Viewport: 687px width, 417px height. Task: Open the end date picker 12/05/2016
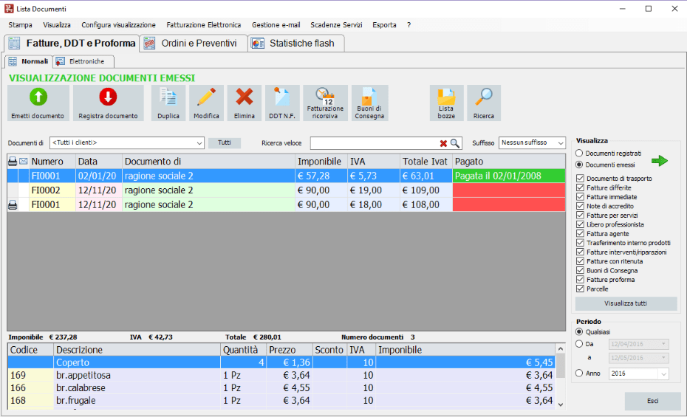click(x=663, y=357)
